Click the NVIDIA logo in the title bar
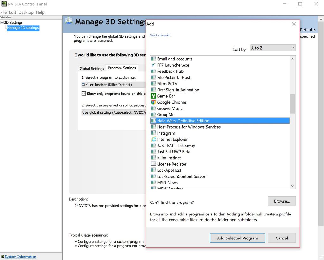324x260 pixels. click(x=3, y=4)
